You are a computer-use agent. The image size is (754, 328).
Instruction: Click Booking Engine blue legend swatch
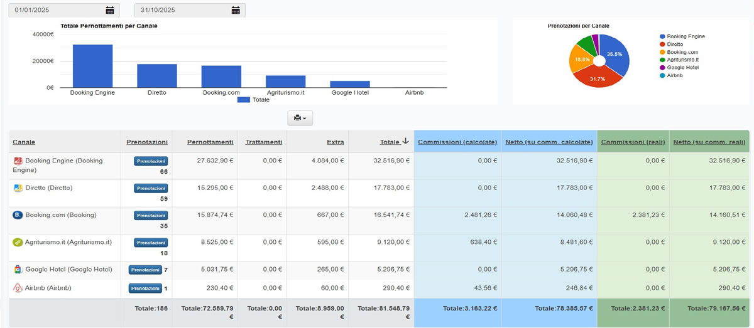point(662,36)
